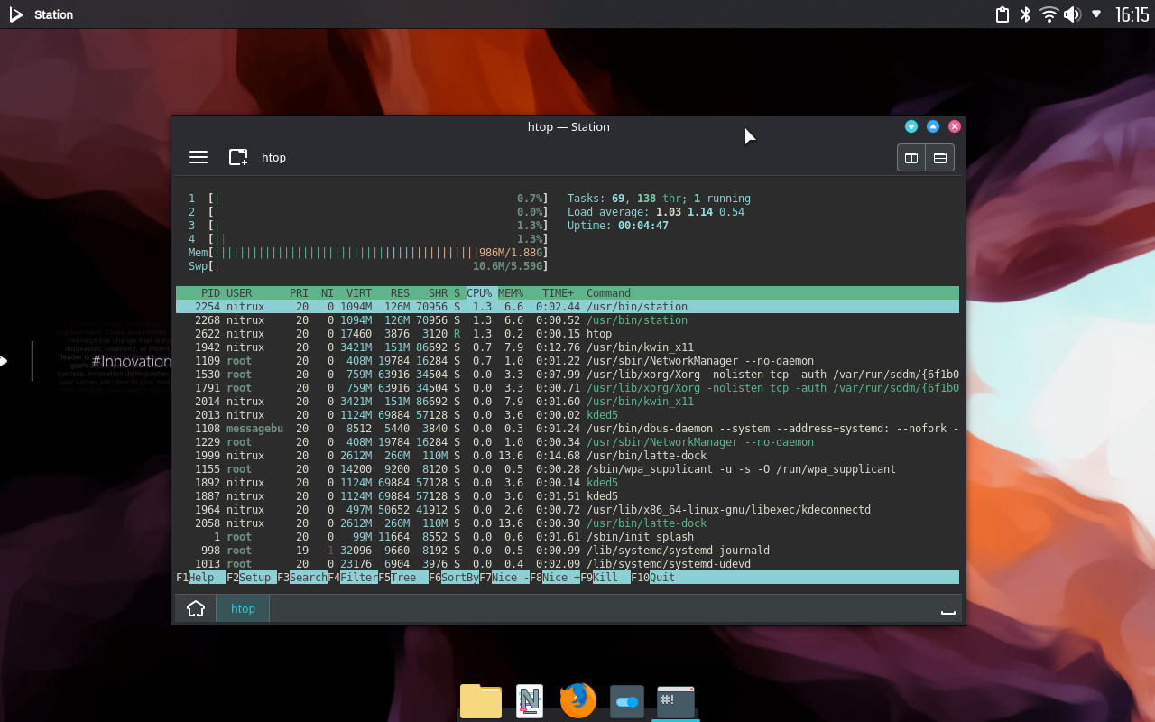The width and height of the screenshot is (1155, 722).
Task: Open the Notes app from the dock
Action: tap(529, 700)
